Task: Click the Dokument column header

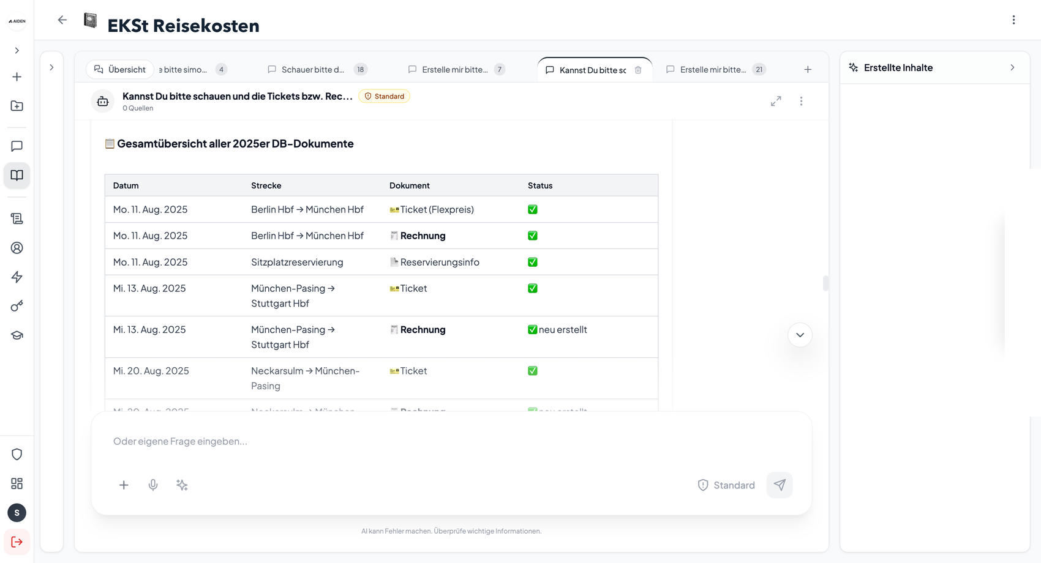Action: [409, 185]
